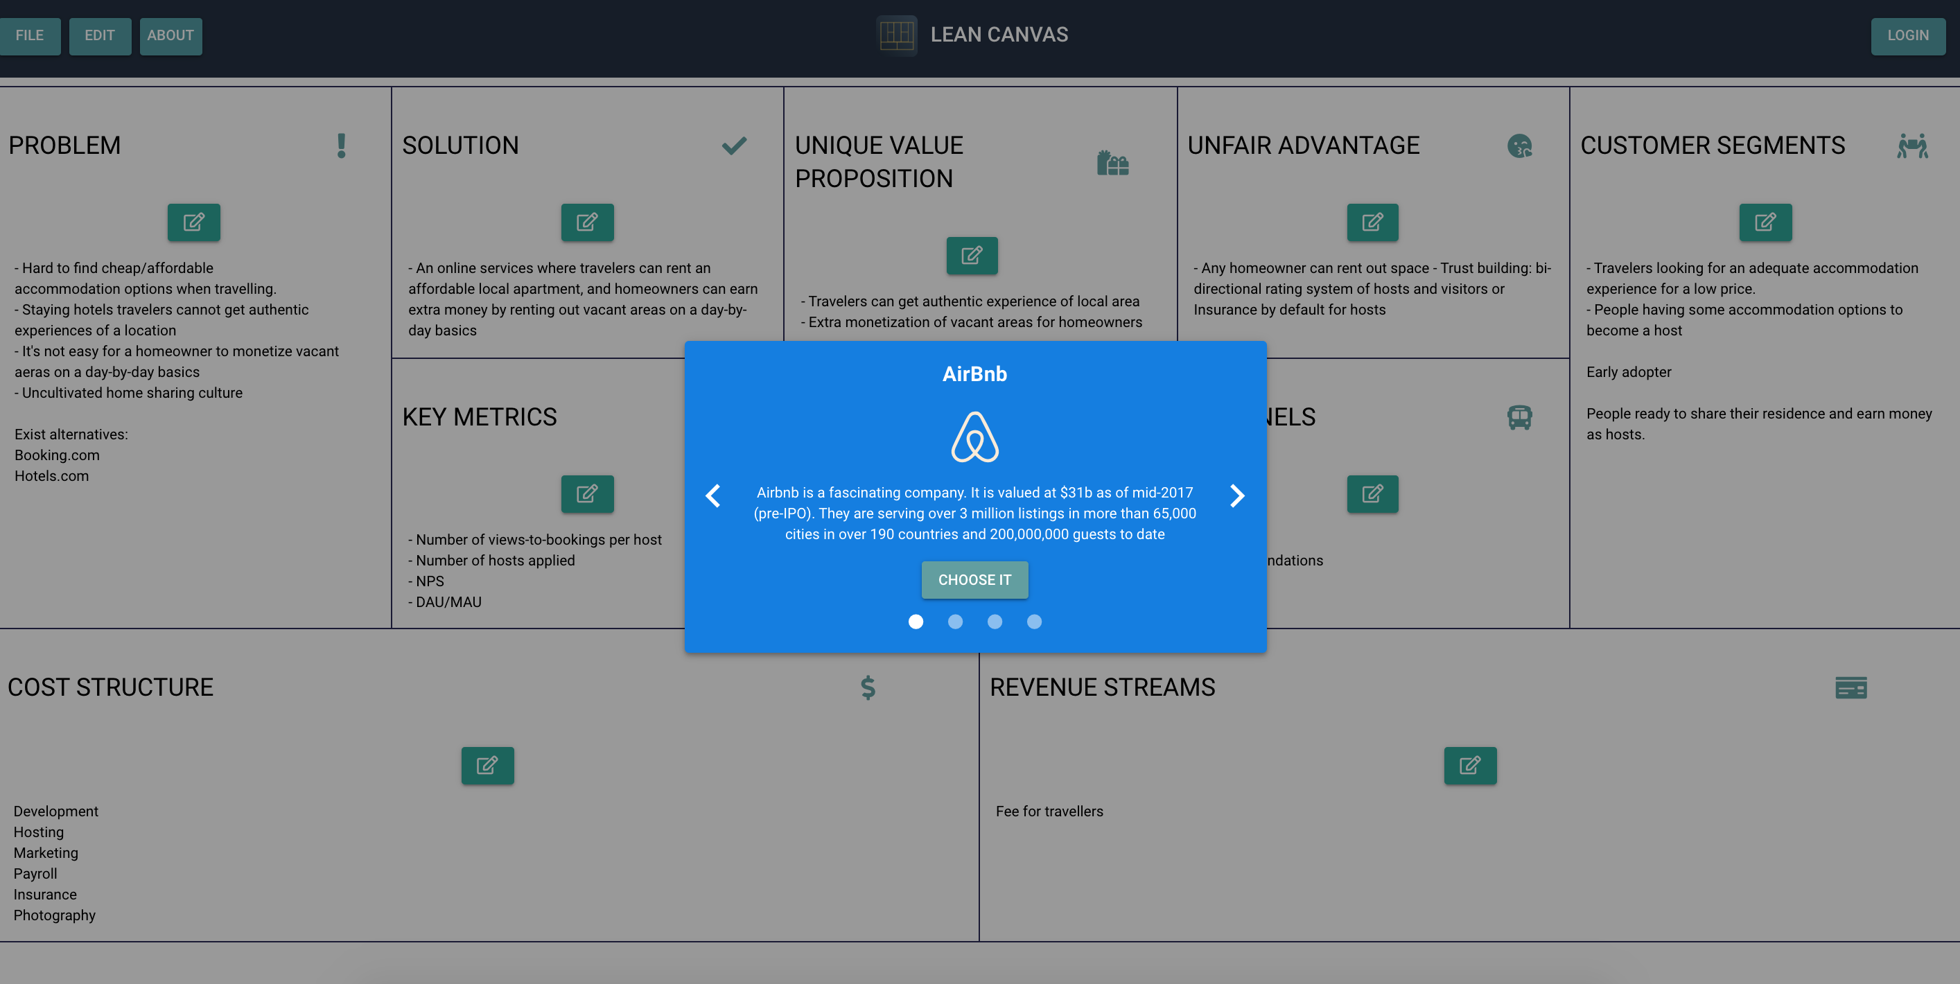Screen dimensions: 1960x984
Task: Open the ABOUT menu
Action: [170, 35]
